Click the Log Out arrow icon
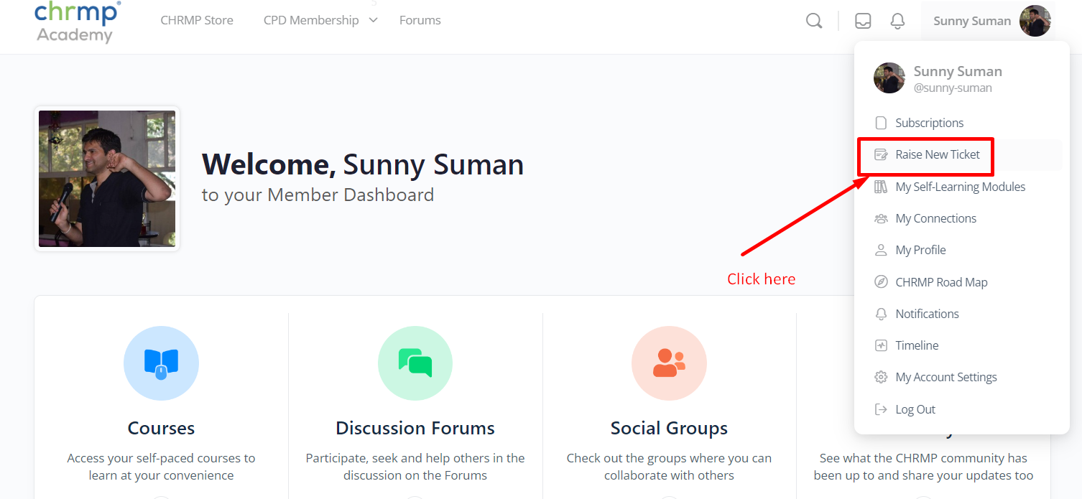Image resolution: width=1082 pixels, height=499 pixels. (x=881, y=409)
